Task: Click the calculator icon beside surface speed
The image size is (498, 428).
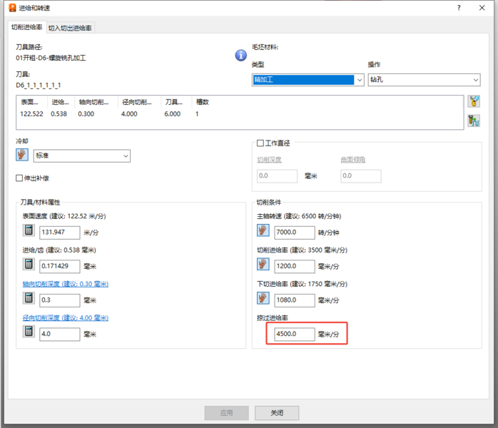Action: (x=29, y=231)
